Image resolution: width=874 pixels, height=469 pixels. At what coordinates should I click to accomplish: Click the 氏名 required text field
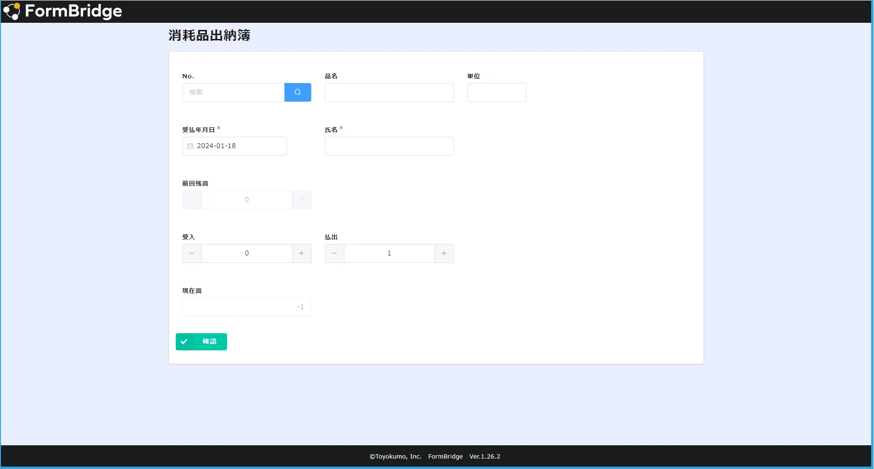point(389,146)
